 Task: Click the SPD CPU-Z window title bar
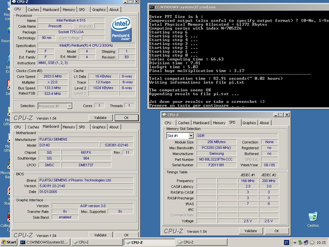click(226, 115)
